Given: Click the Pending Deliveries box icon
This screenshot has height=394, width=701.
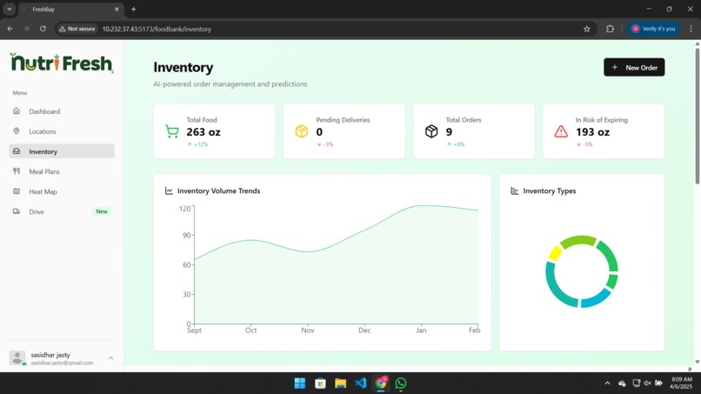Looking at the screenshot, I should coord(302,131).
